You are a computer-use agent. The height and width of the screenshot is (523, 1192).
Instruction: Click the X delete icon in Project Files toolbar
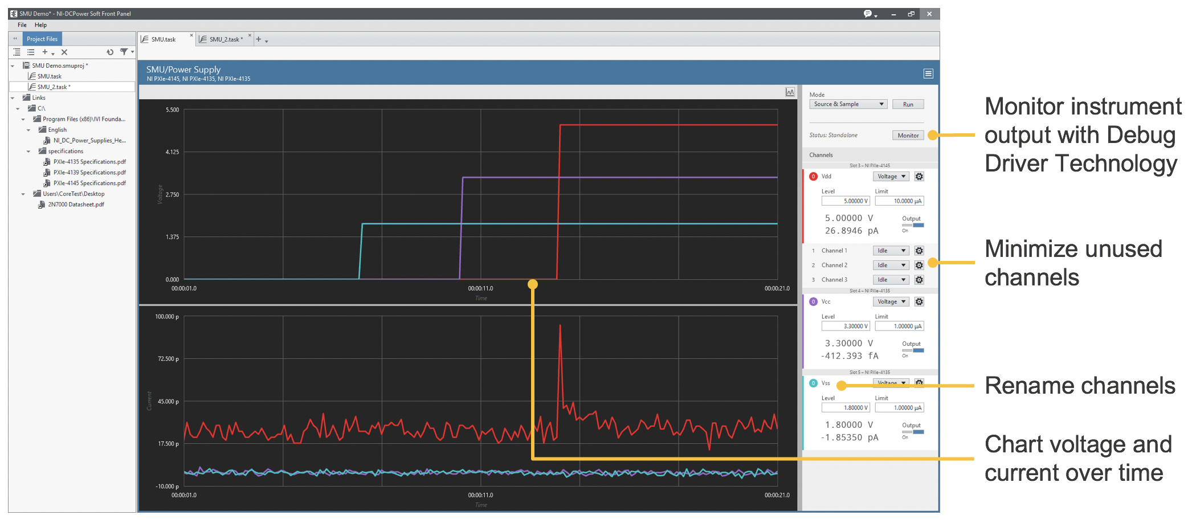(x=64, y=52)
